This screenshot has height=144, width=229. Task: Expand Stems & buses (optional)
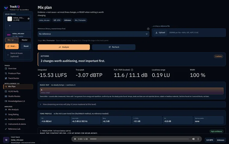pos(18,55)
